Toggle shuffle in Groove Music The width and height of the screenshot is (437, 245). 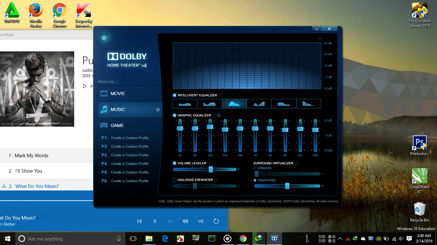pos(201,221)
